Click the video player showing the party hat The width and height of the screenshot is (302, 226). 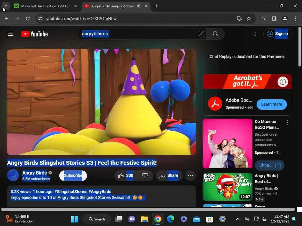(x=101, y=102)
